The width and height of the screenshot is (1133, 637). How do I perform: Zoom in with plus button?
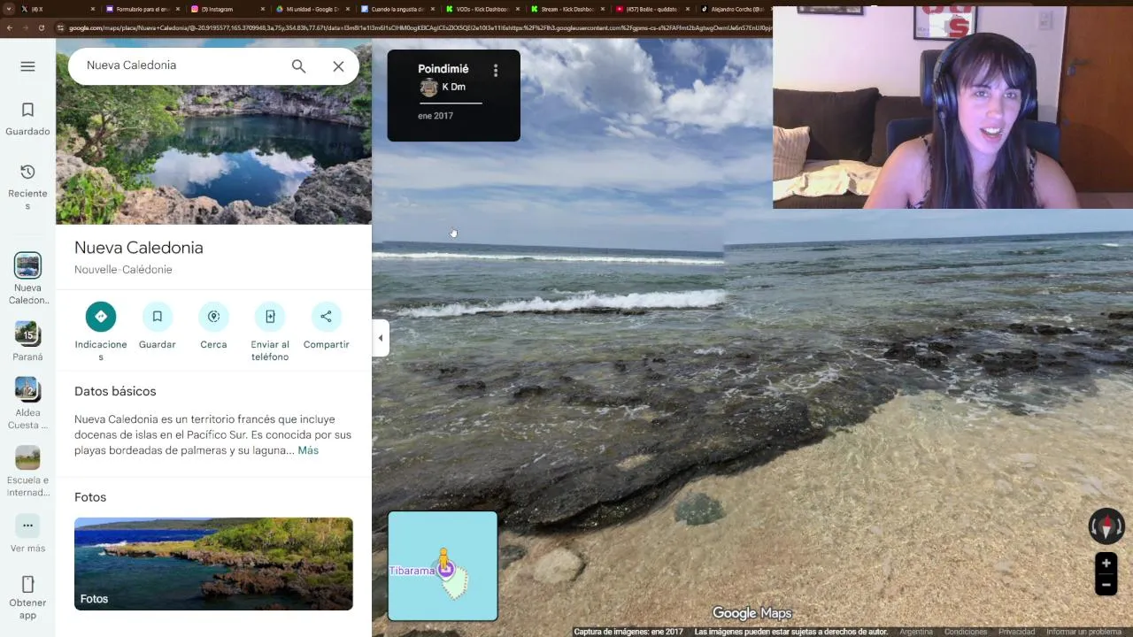1106,564
